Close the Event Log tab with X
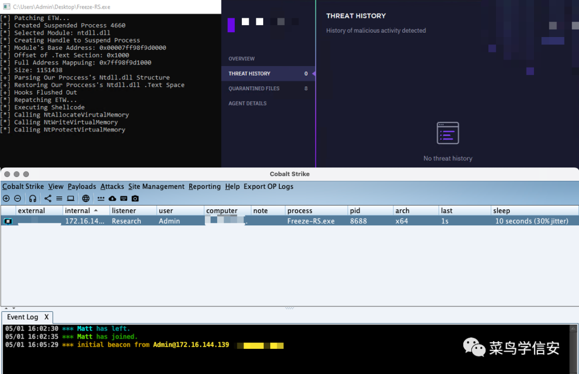 click(x=47, y=317)
